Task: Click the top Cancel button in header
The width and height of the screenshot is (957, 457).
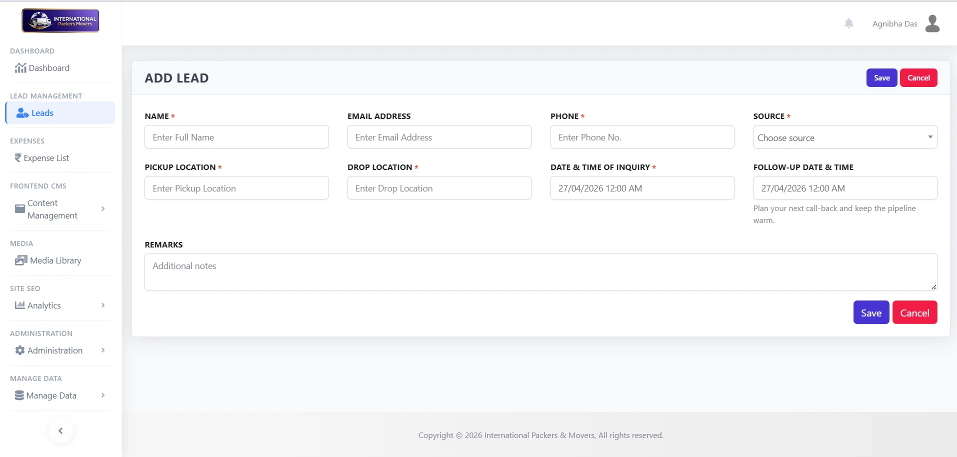Action: tap(918, 78)
